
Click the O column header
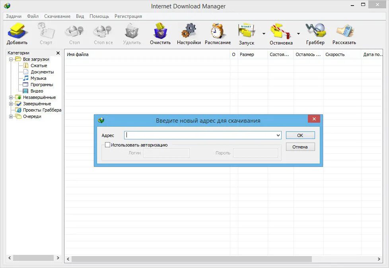click(x=234, y=54)
